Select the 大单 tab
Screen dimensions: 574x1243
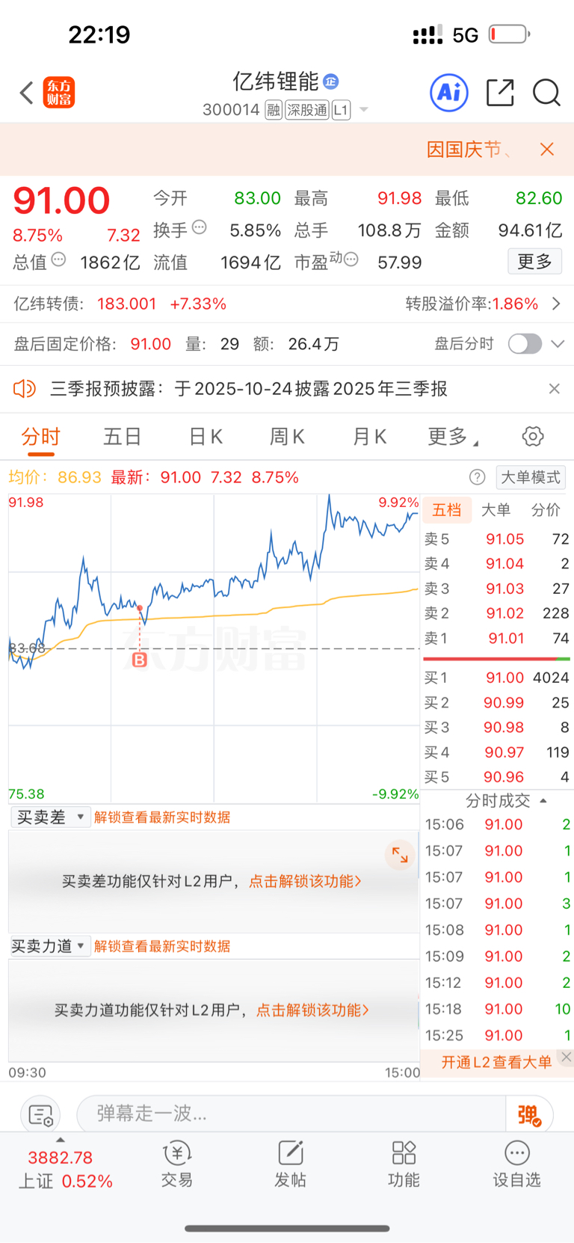click(496, 510)
